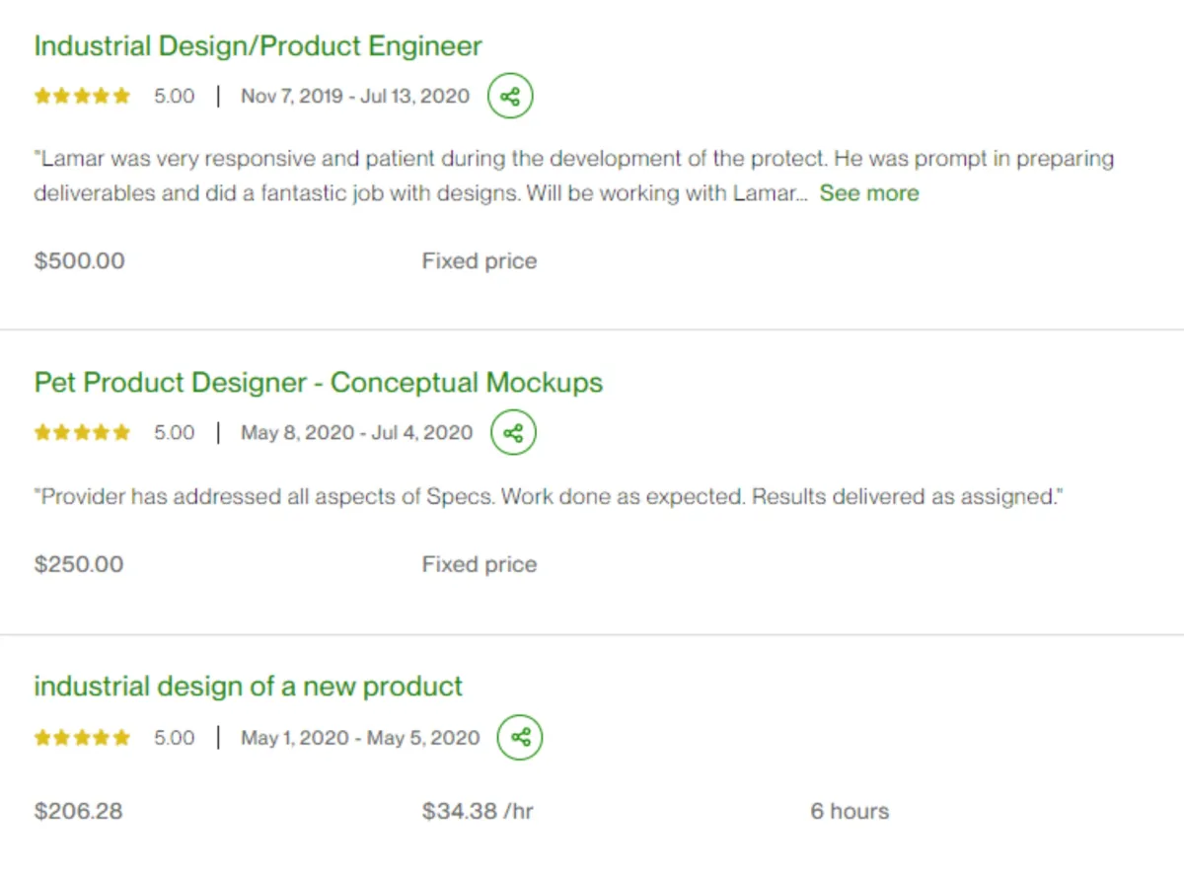Image resolution: width=1184 pixels, height=872 pixels.
Task: Click the Lamar review text
Action: [574, 176]
